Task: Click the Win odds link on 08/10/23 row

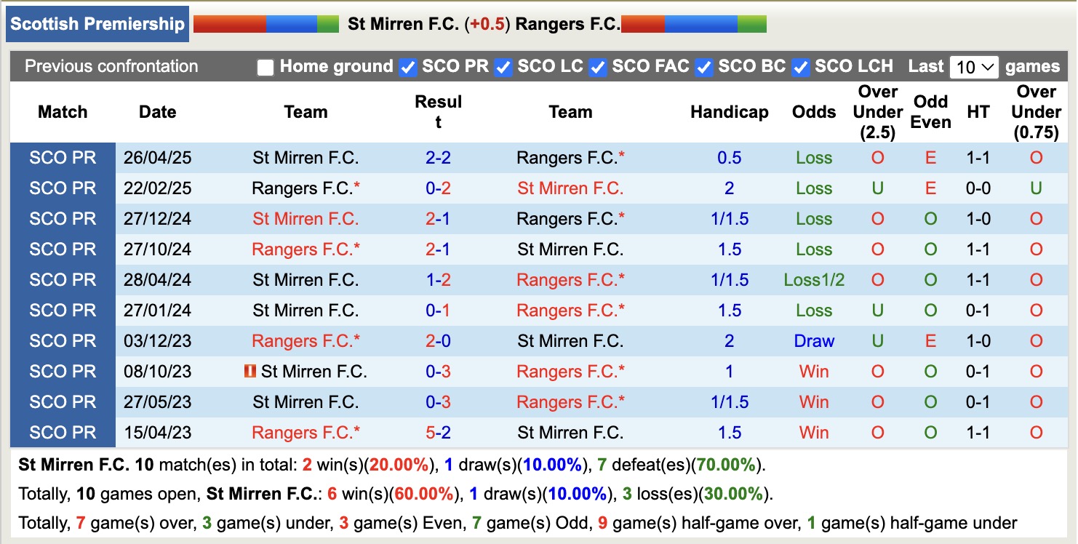Action: pos(813,371)
